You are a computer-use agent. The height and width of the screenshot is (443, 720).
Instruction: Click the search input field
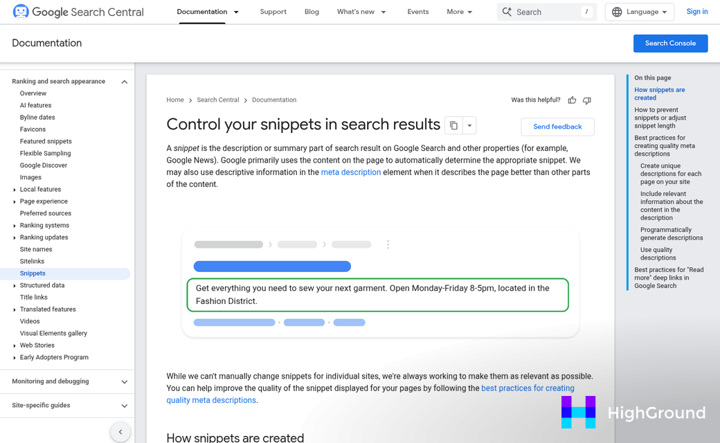[546, 12]
